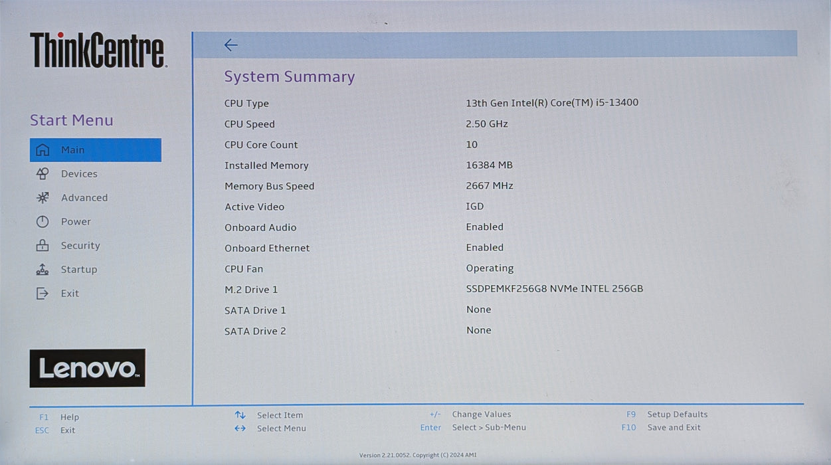
Task: Click the i5-13400 CPU value
Action: tap(552, 103)
